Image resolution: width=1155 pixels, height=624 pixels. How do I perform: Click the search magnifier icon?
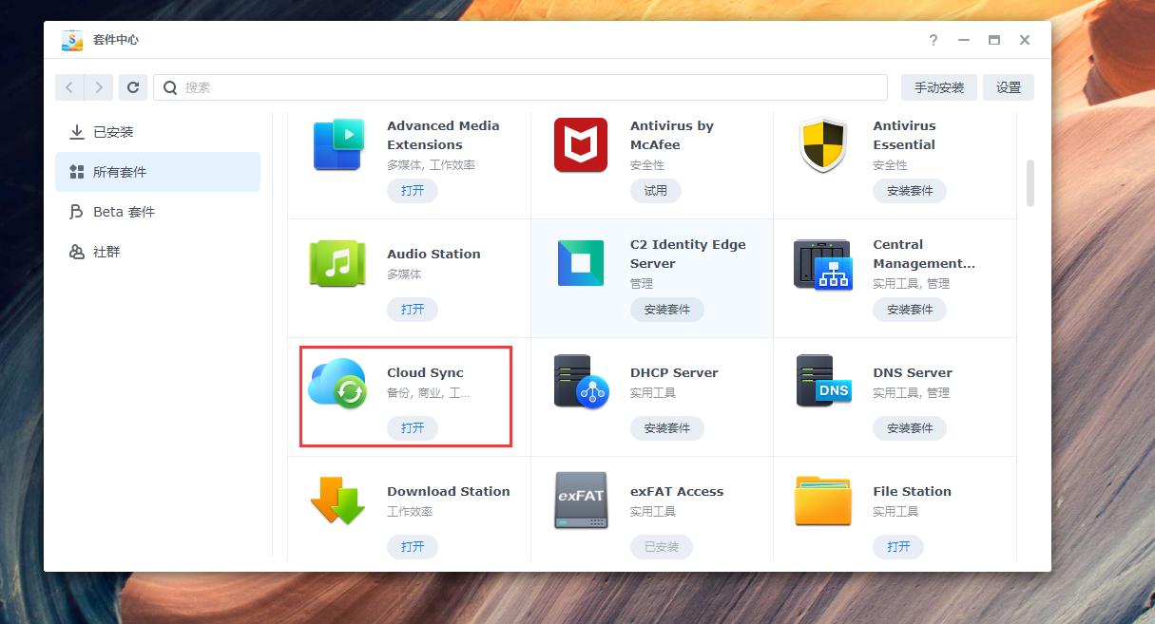(x=170, y=87)
